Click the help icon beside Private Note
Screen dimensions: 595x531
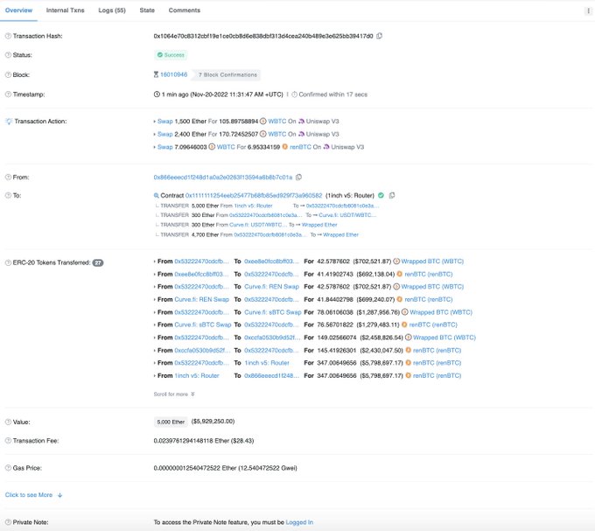(8, 522)
